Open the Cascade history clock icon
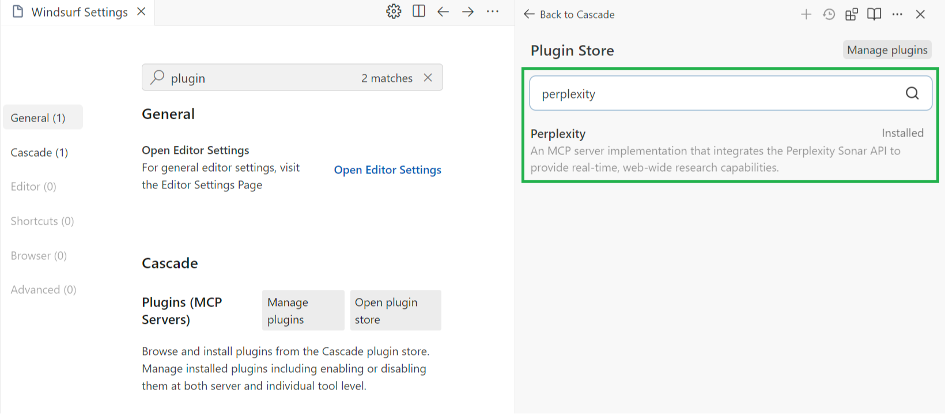 [829, 14]
